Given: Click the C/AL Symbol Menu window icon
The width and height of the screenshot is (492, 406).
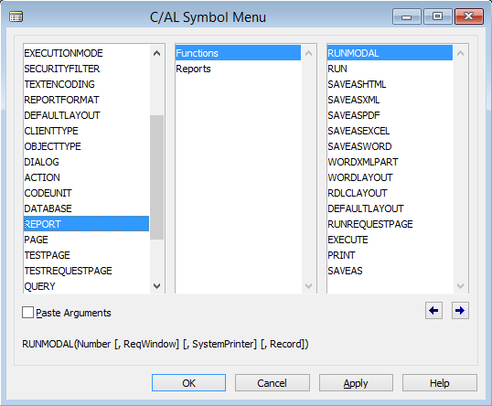Looking at the screenshot, I should pos(16,16).
